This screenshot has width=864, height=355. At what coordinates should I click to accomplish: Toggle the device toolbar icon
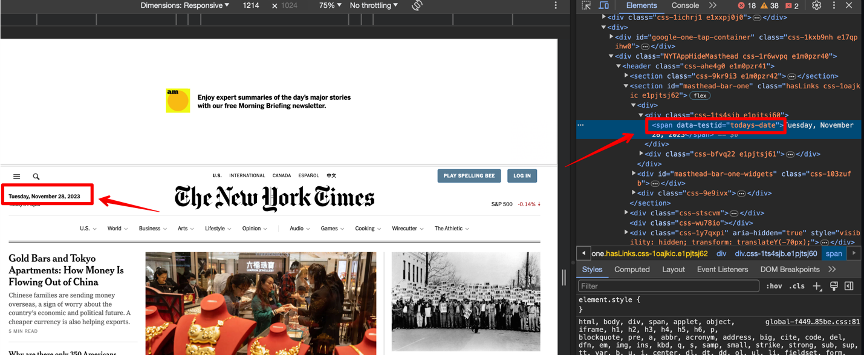[603, 5]
